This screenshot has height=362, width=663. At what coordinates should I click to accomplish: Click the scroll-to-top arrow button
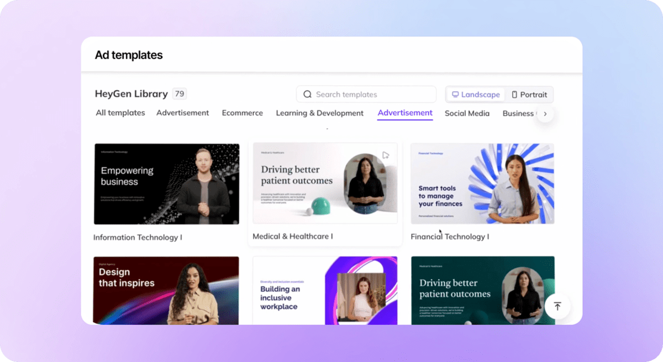[x=557, y=306]
